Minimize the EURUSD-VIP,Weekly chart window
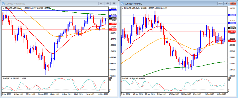 101,4
